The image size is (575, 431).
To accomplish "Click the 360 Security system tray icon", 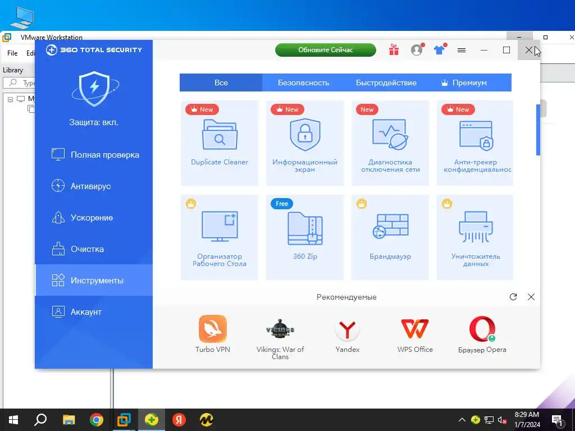I will click(476, 420).
